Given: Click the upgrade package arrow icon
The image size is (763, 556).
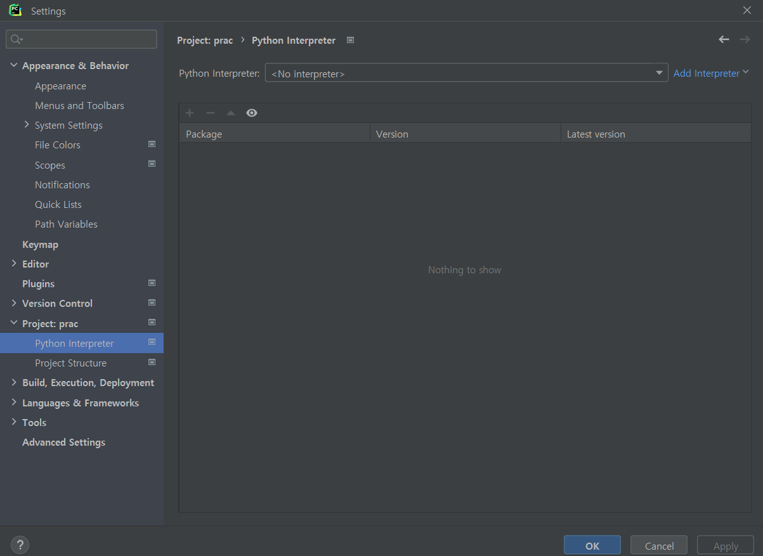Looking at the screenshot, I should [x=231, y=113].
